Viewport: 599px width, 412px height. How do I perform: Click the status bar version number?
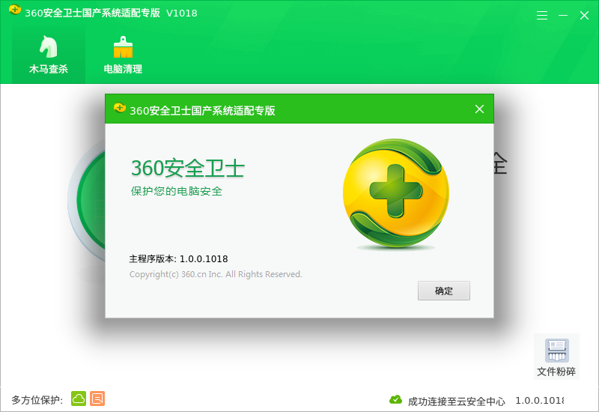tap(539, 401)
